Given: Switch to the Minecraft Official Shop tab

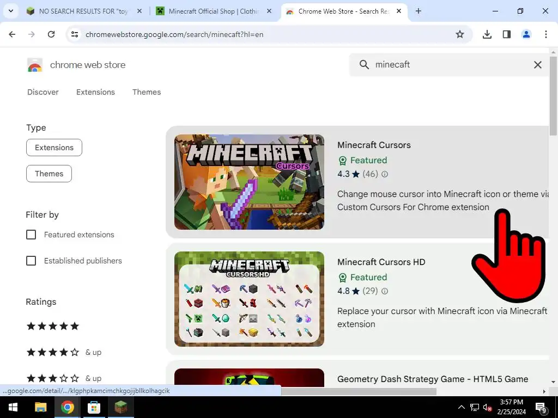Looking at the screenshot, I should pyautogui.click(x=214, y=11).
